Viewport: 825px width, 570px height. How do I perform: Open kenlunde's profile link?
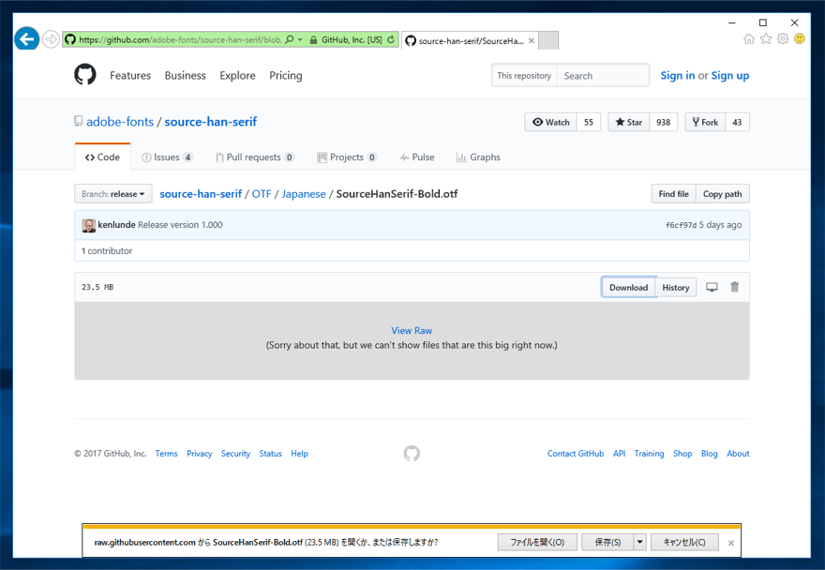tap(117, 225)
